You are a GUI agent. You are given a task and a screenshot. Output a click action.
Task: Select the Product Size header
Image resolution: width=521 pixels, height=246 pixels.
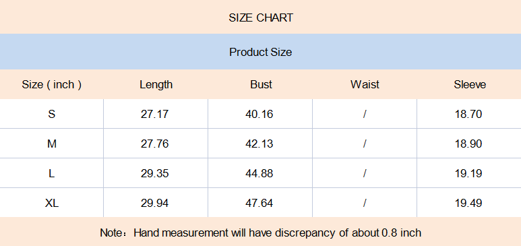pos(260,52)
